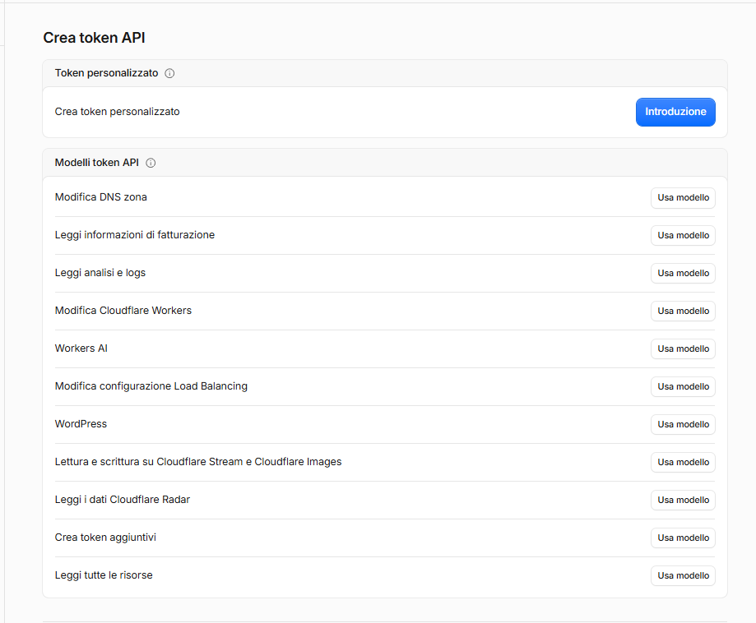Viewport: 756px width, 623px height.
Task: Click Usa modello for Leggi informazioni di fatturazione
Action: pos(683,236)
